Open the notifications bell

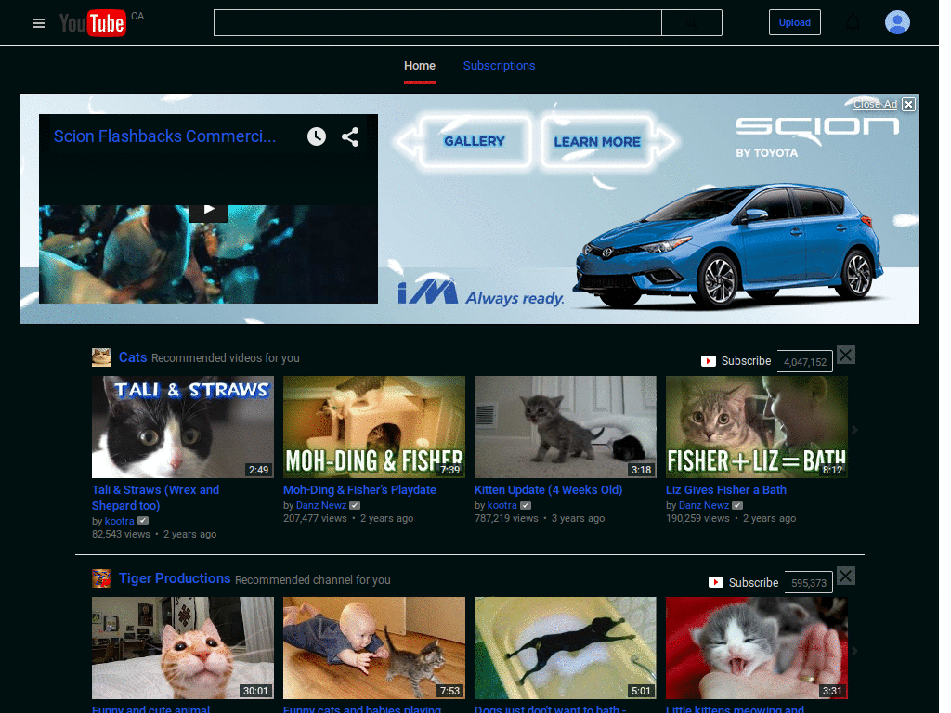(853, 23)
